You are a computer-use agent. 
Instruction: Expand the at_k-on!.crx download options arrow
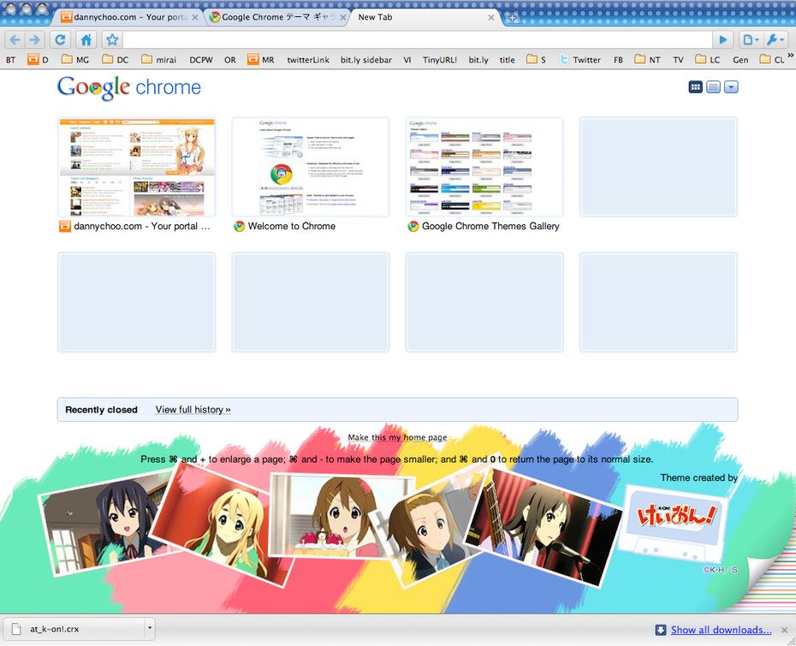pos(150,629)
